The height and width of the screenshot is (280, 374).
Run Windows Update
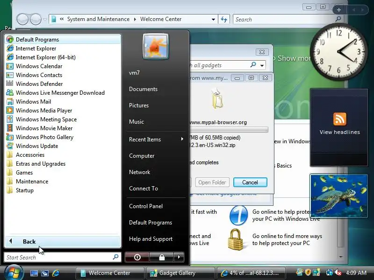click(63, 146)
